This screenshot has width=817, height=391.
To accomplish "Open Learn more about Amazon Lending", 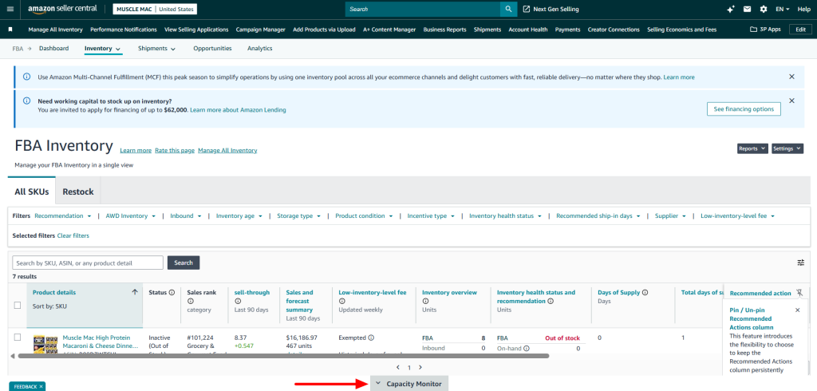I will click(238, 110).
